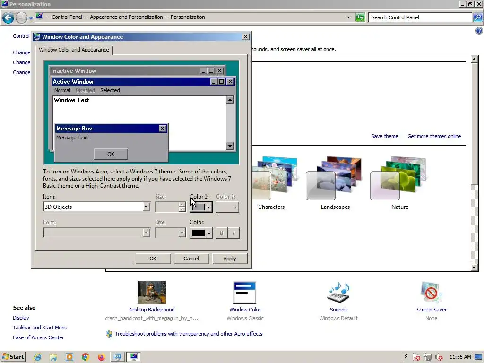Click Selected in the preview menu
The height and width of the screenshot is (363, 484).
(x=110, y=90)
